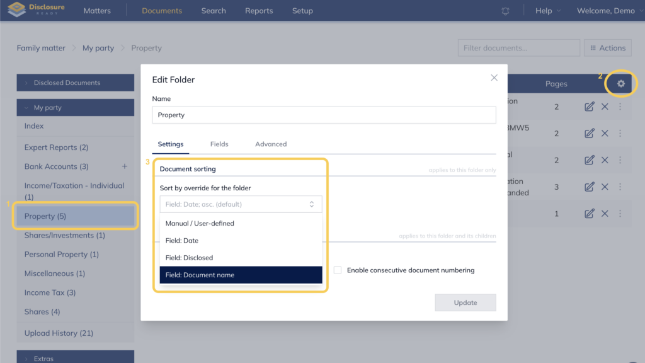Enable consecutive document numbering checkbox

[x=338, y=270]
